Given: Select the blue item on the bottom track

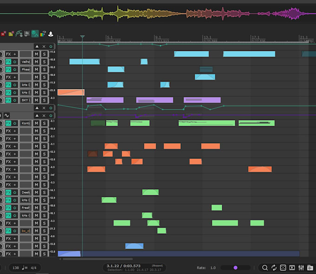Looking at the screenshot, I should [69, 254].
